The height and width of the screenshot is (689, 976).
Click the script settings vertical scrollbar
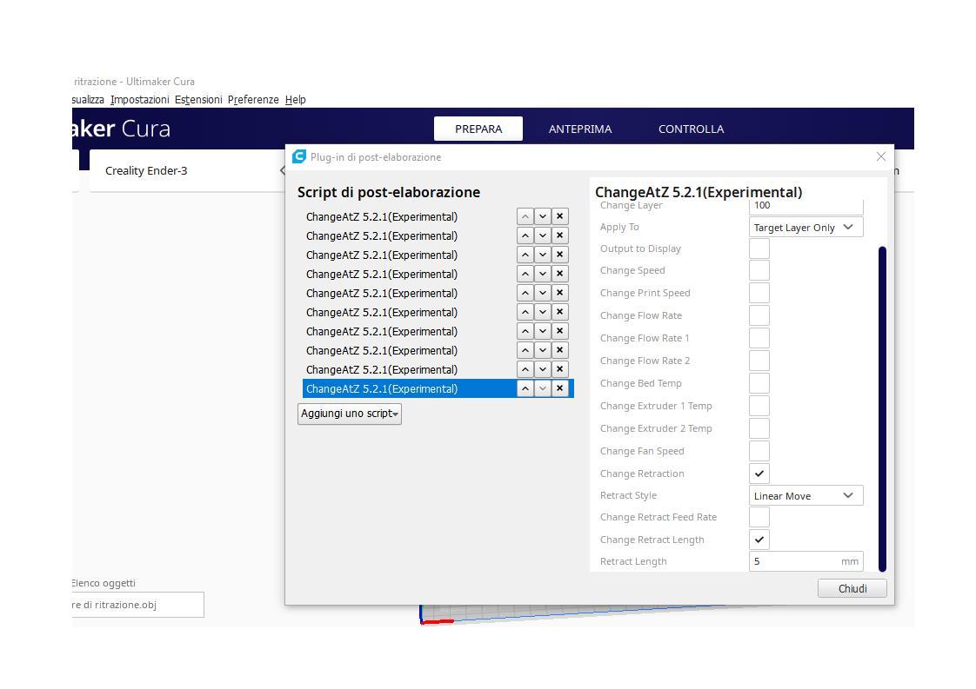tap(882, 408)
